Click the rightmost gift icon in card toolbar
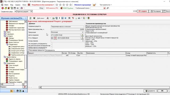 (x=88, y=18)
